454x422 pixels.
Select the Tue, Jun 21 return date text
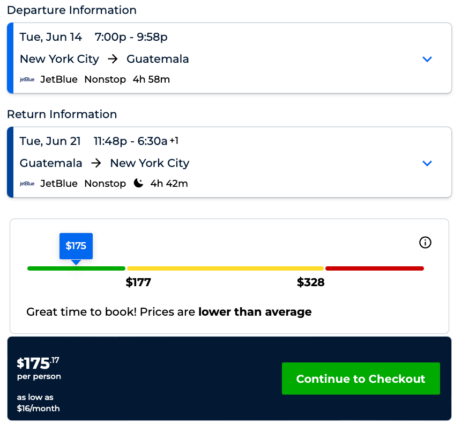click(50, 141)
